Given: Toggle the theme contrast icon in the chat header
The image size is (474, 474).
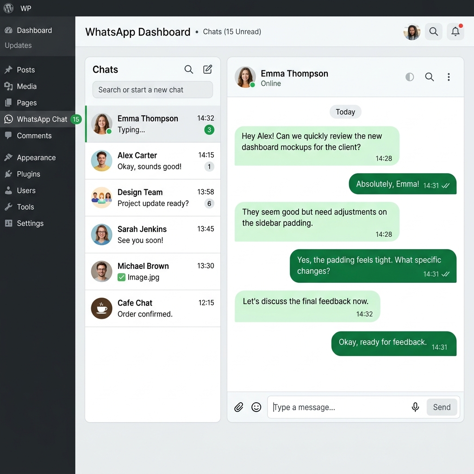Looking at the screenshot, I should (x=410, y=77).
